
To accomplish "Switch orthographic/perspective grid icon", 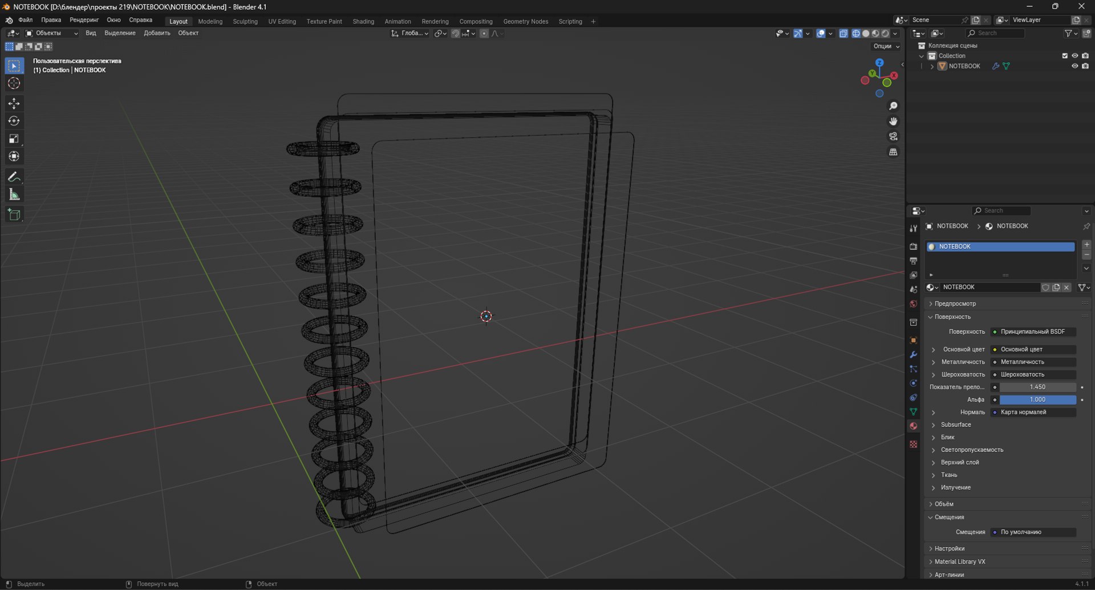I will (x=893, y=152).
